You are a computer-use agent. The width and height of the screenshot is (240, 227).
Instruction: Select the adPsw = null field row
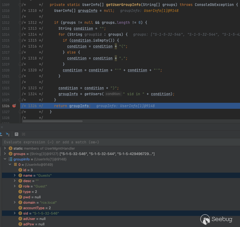(121, 224)
